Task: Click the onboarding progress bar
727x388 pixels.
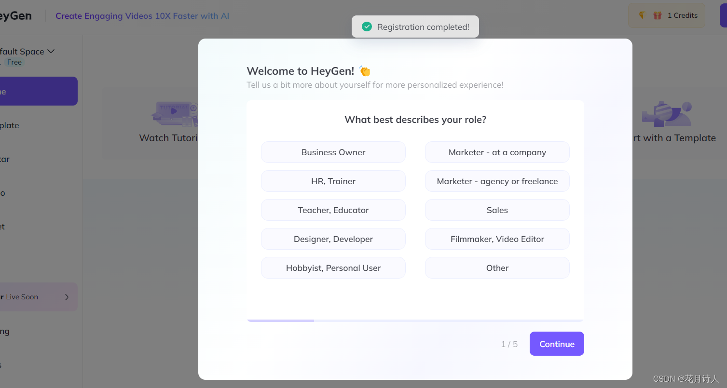Action: [415, 321]
